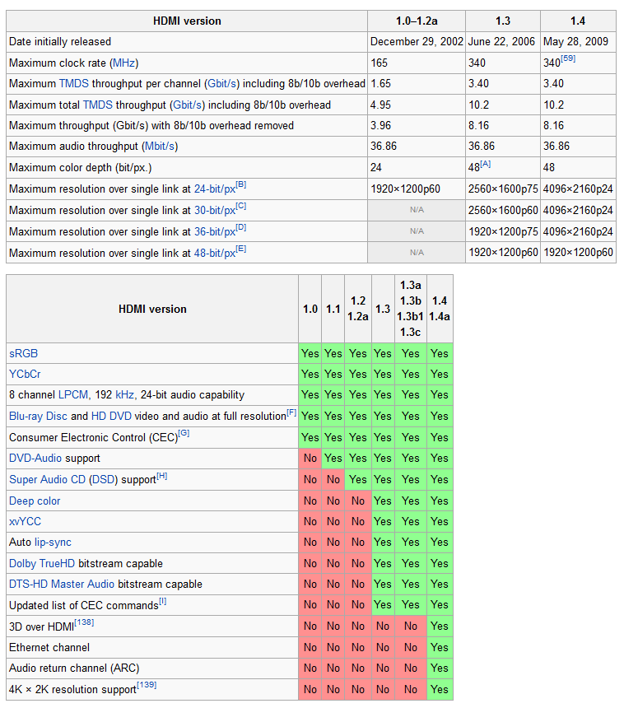The image size is (624, 708).
Task: Click the 1.4 Yes cell for Audio return channel
Action: [x=440, y=668]
